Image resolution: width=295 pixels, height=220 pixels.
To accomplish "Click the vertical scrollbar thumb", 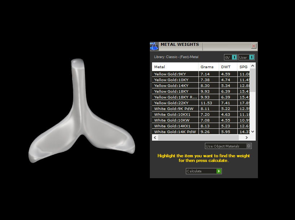I will click(252, 80).
